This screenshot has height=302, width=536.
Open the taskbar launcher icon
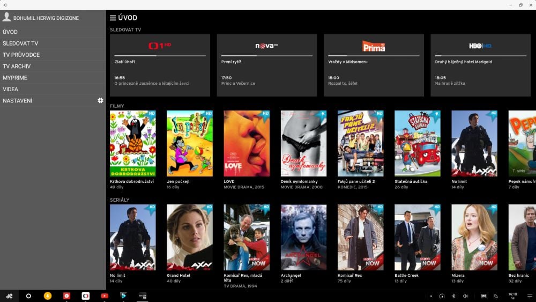(x=9, y=296)
